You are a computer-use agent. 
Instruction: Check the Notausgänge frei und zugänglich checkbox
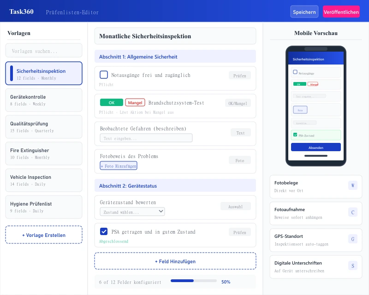pos(104,75)
